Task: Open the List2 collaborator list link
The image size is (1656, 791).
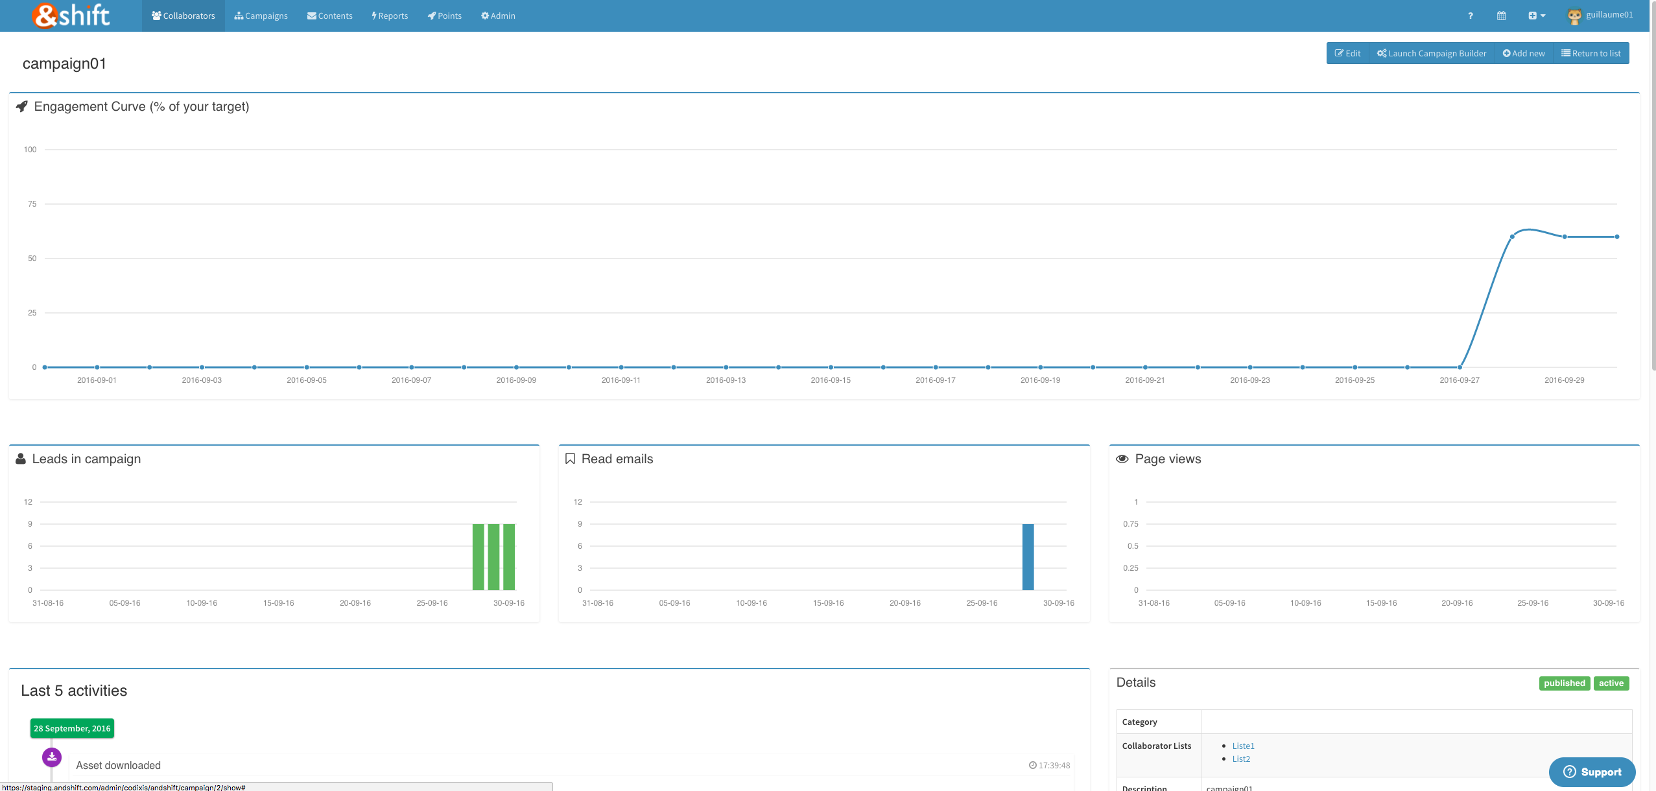Action: coord(1241,759)
